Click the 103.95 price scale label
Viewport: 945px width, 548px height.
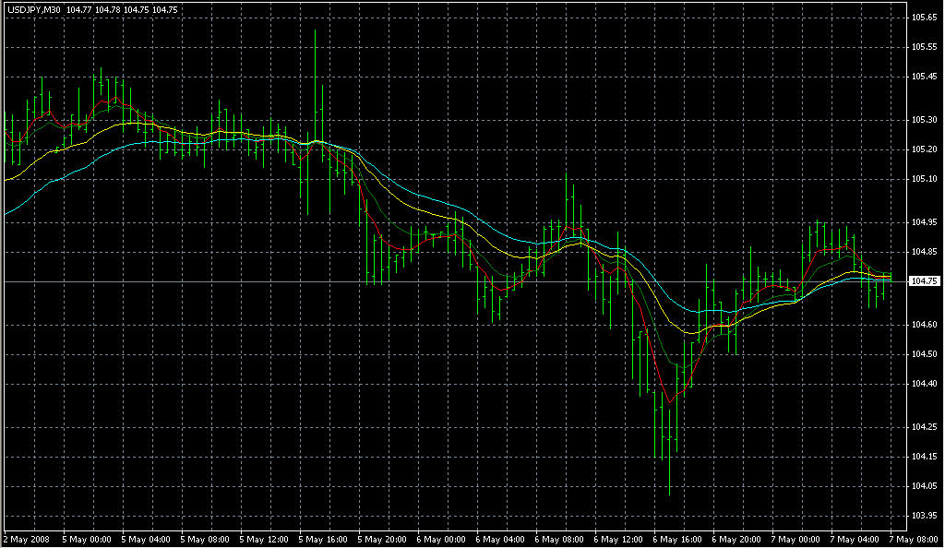tap(923, 515)
